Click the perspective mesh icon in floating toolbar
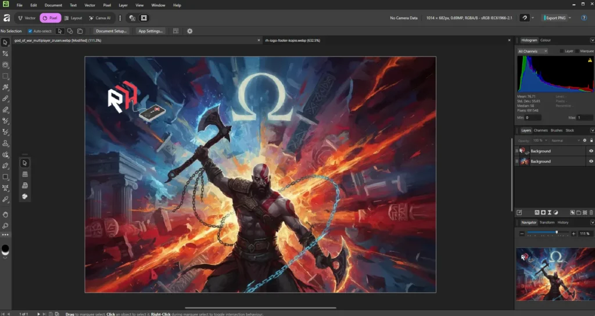 tap(24, 185)
